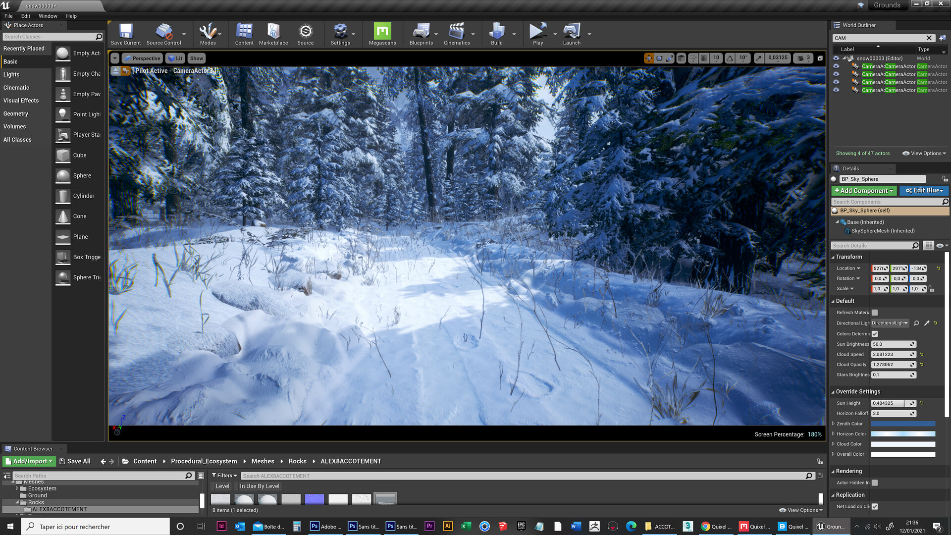Open the Cinematics toolbar icon
Screen dimensions: 951x535
pyautogui.click(x=456, y=33)
